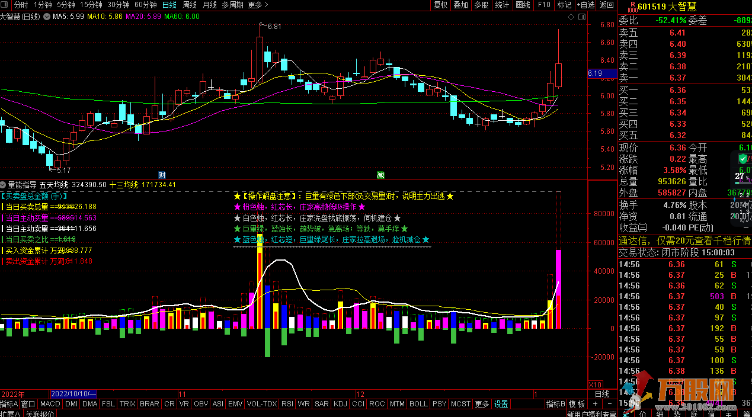This screenshot has width=752, height=417.
Task: Click the panel layout icon beside 分时
Action: click(x=5, y=5)
